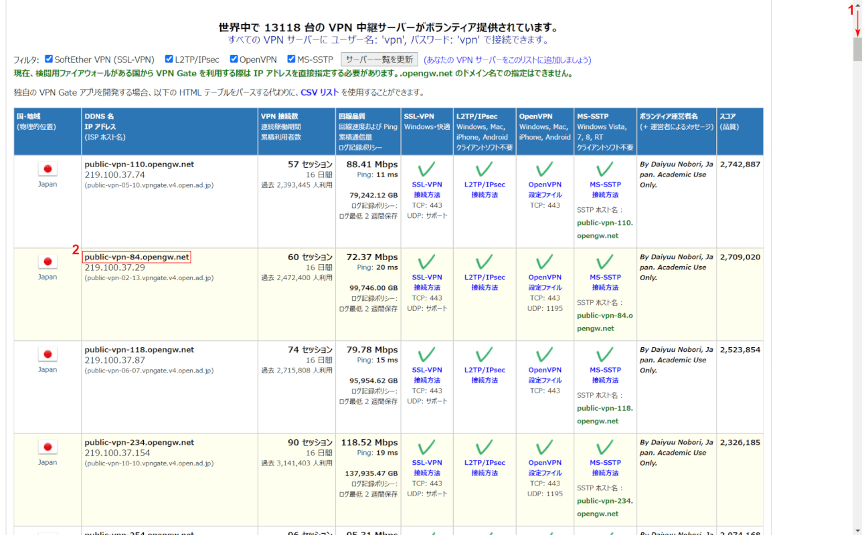Open L2TP/IPsec 接続方法 link for public-vpn-118

point(485,375)
